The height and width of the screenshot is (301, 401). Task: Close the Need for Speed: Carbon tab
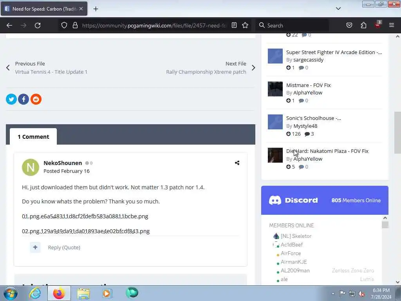81,9
